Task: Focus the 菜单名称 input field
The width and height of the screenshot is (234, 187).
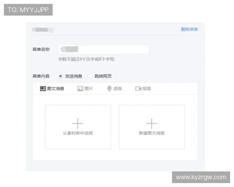Action: pos(104,49)
